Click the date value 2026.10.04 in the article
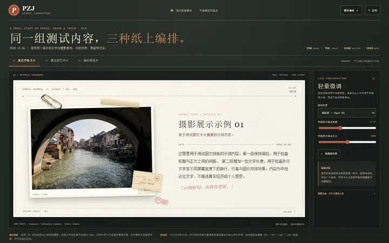 (284, 144)
